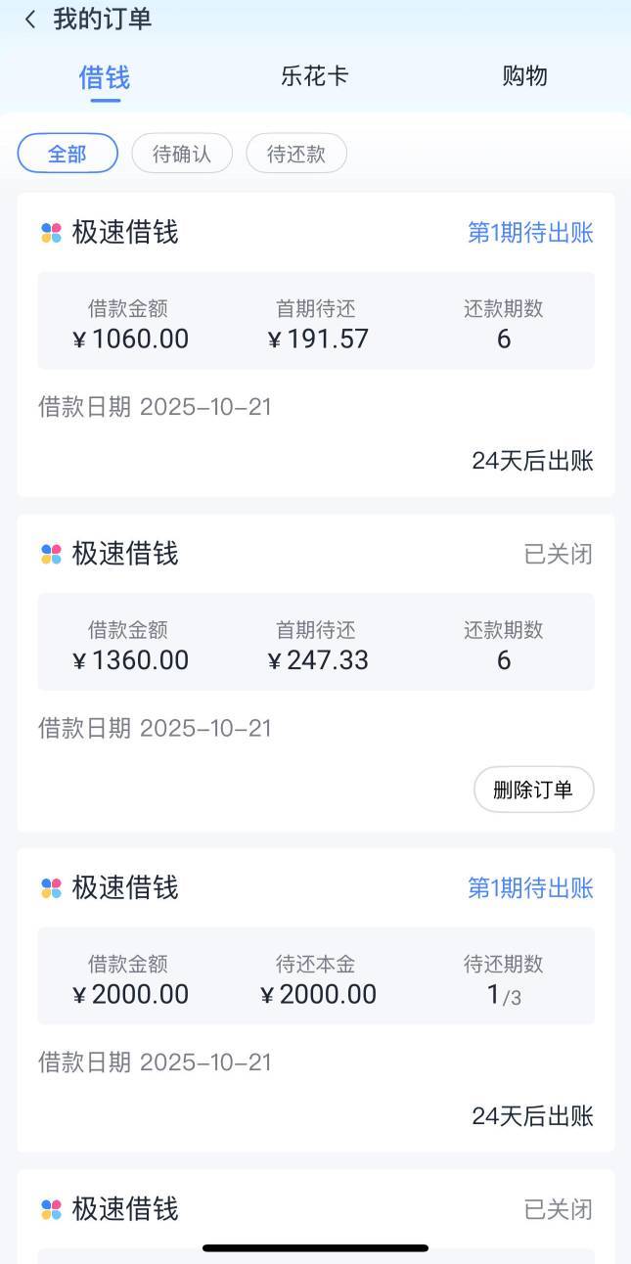Switch to the 借钱 tab
The image size is (631, 1264).
[105, 77]
